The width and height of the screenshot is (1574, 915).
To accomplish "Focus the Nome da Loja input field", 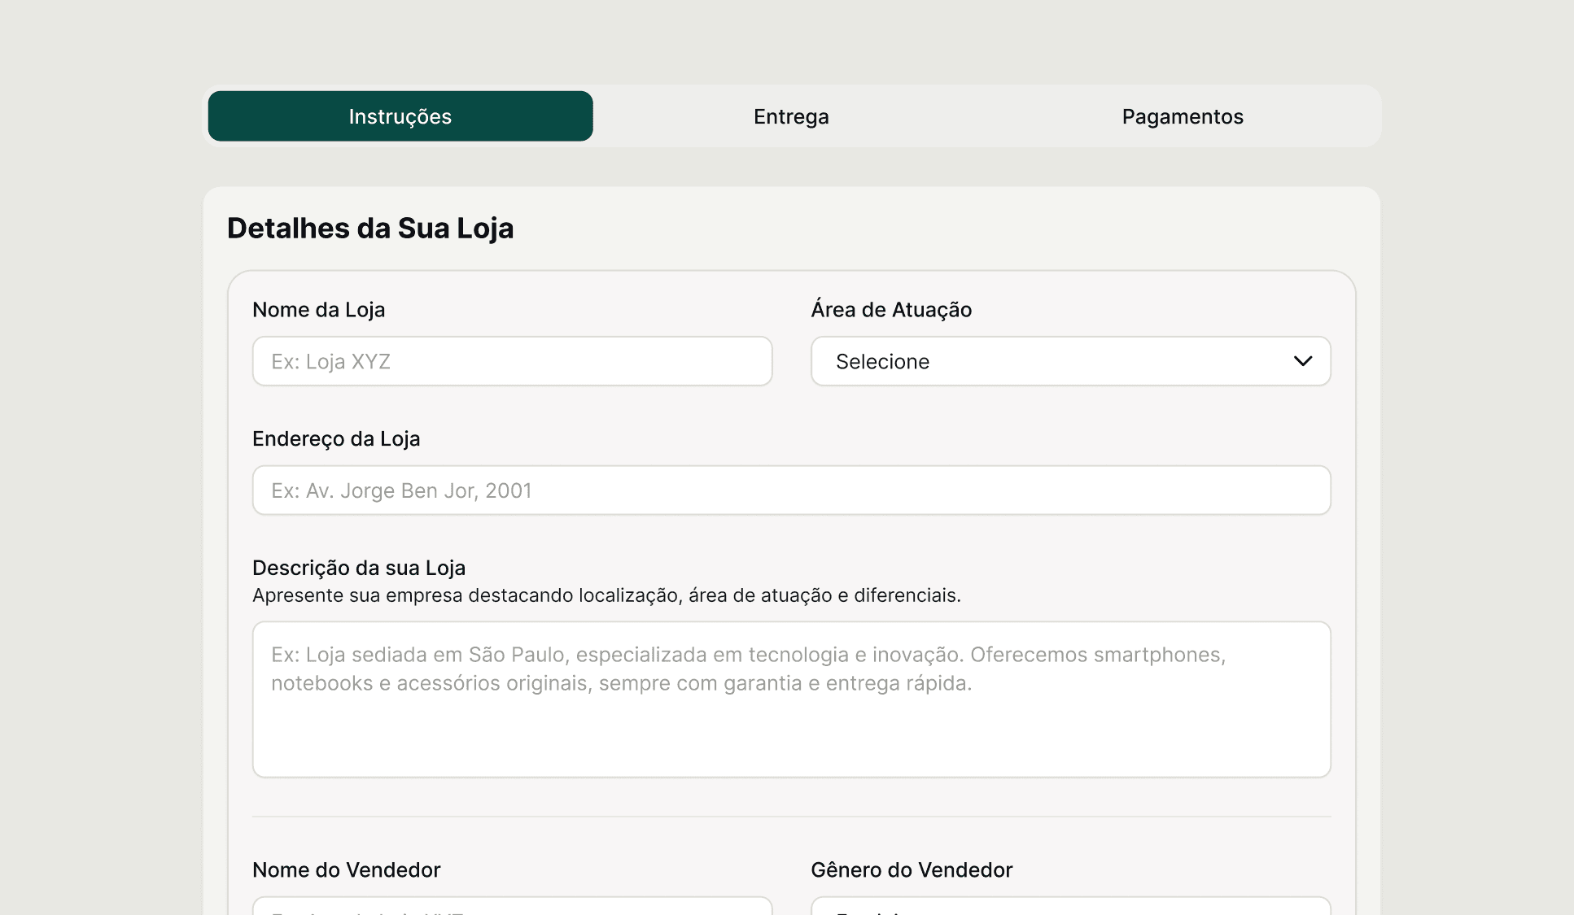I will click(x=512, y=361).
